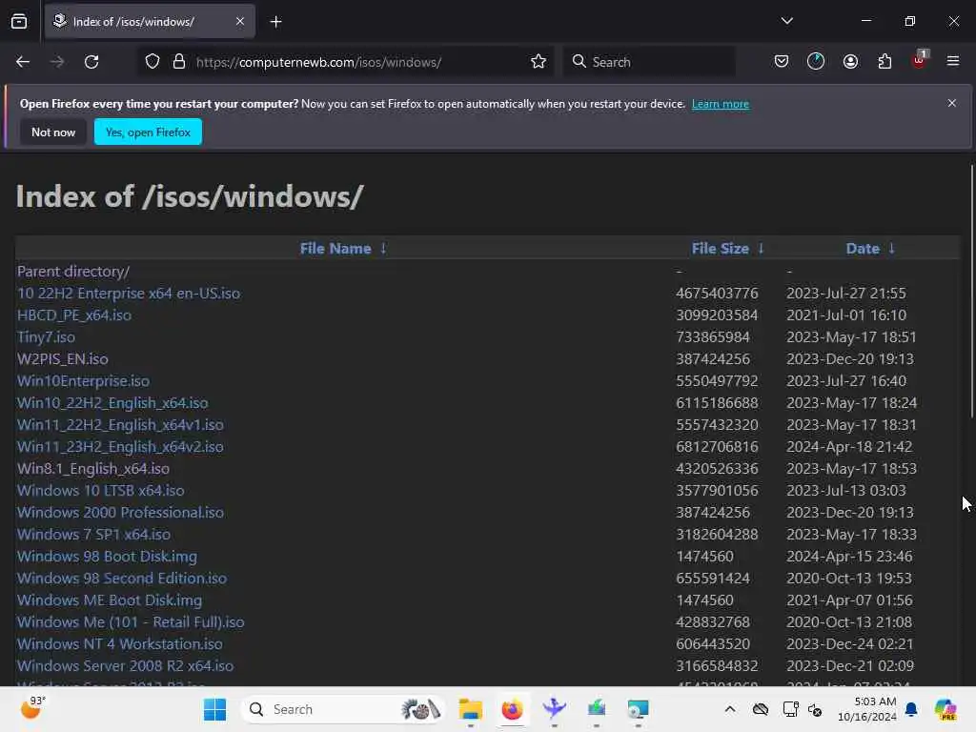Click the date 2024-Apr-18 21:42
Viewport: 976px width, 732px height.
click(x=849, y=446)
